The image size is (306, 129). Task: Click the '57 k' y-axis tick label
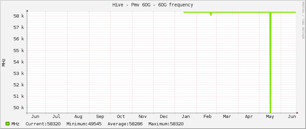coord(19,28)
